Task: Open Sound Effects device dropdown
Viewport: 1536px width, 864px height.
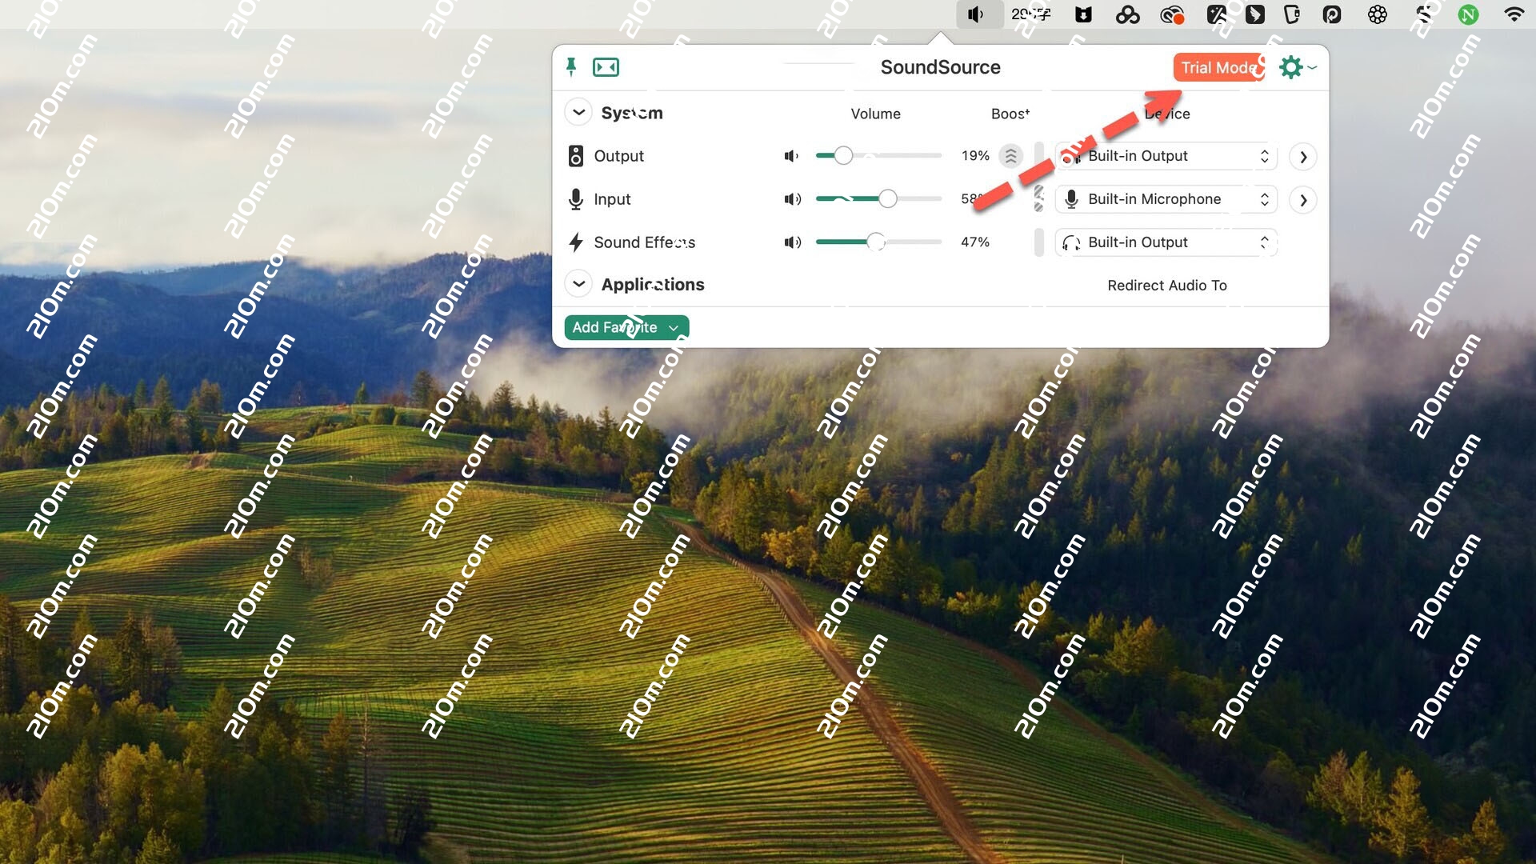Action: pyautogui.click(x=1166, y=242)
